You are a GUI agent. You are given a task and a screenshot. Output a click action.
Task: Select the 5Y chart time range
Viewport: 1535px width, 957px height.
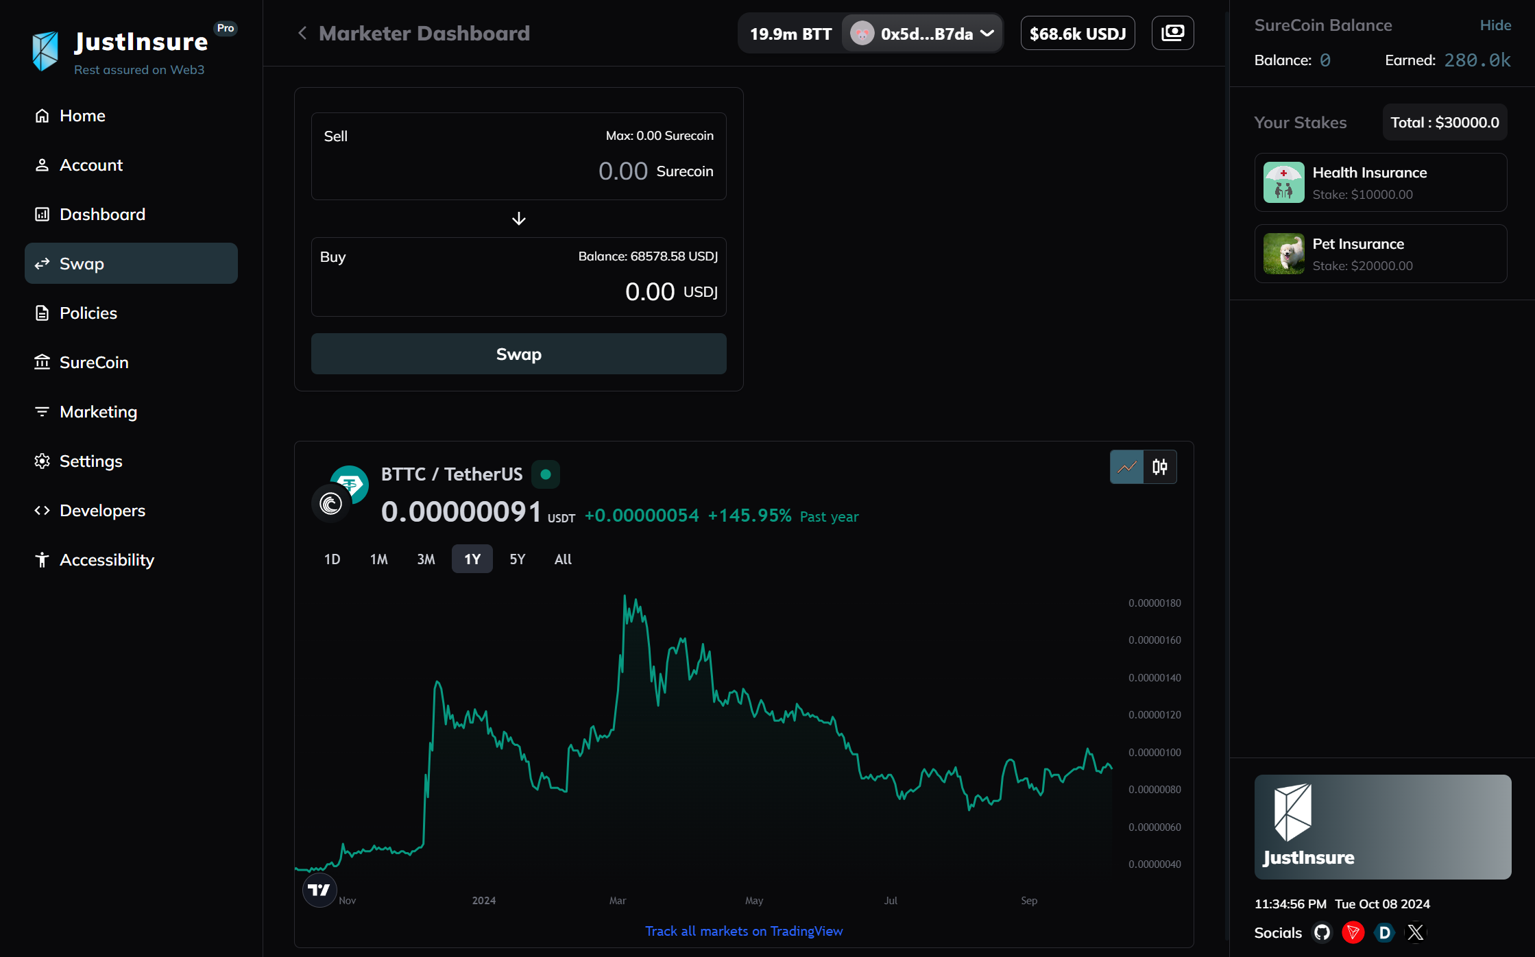tap(517, 559)
